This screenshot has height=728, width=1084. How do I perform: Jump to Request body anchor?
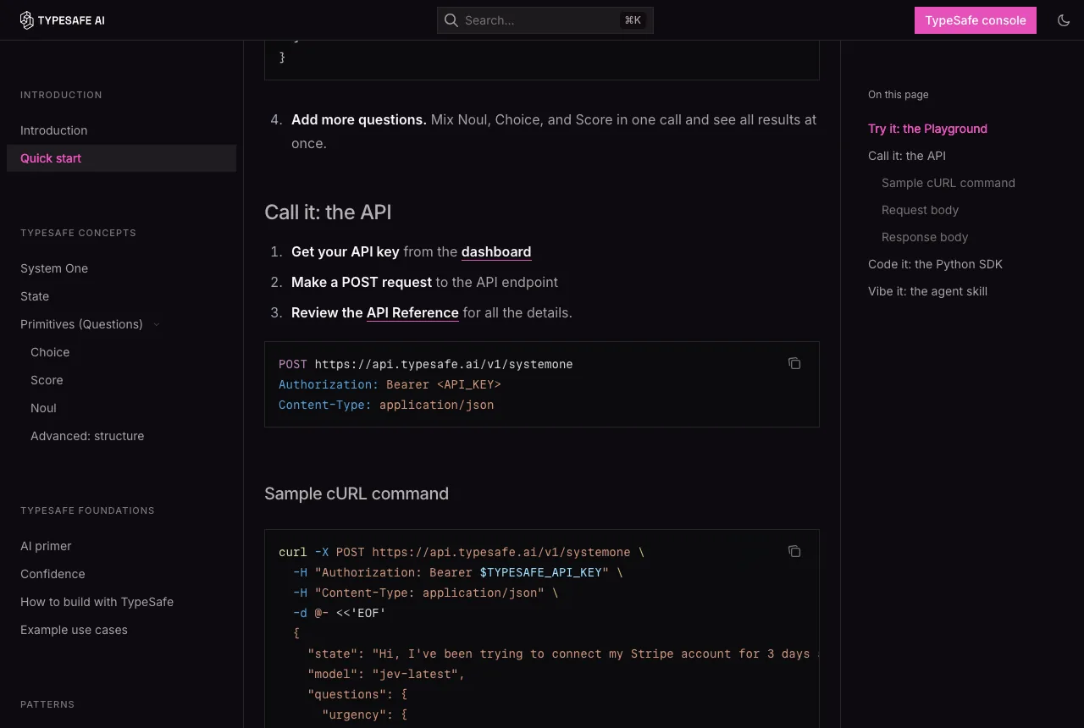click(920, 210)
